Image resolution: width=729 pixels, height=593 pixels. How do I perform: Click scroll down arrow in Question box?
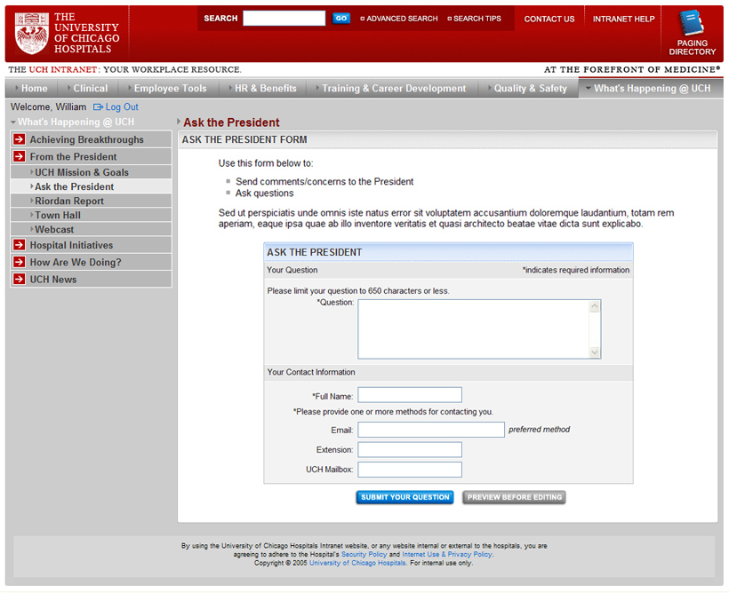pyautogui.click(x=594, y=352)
